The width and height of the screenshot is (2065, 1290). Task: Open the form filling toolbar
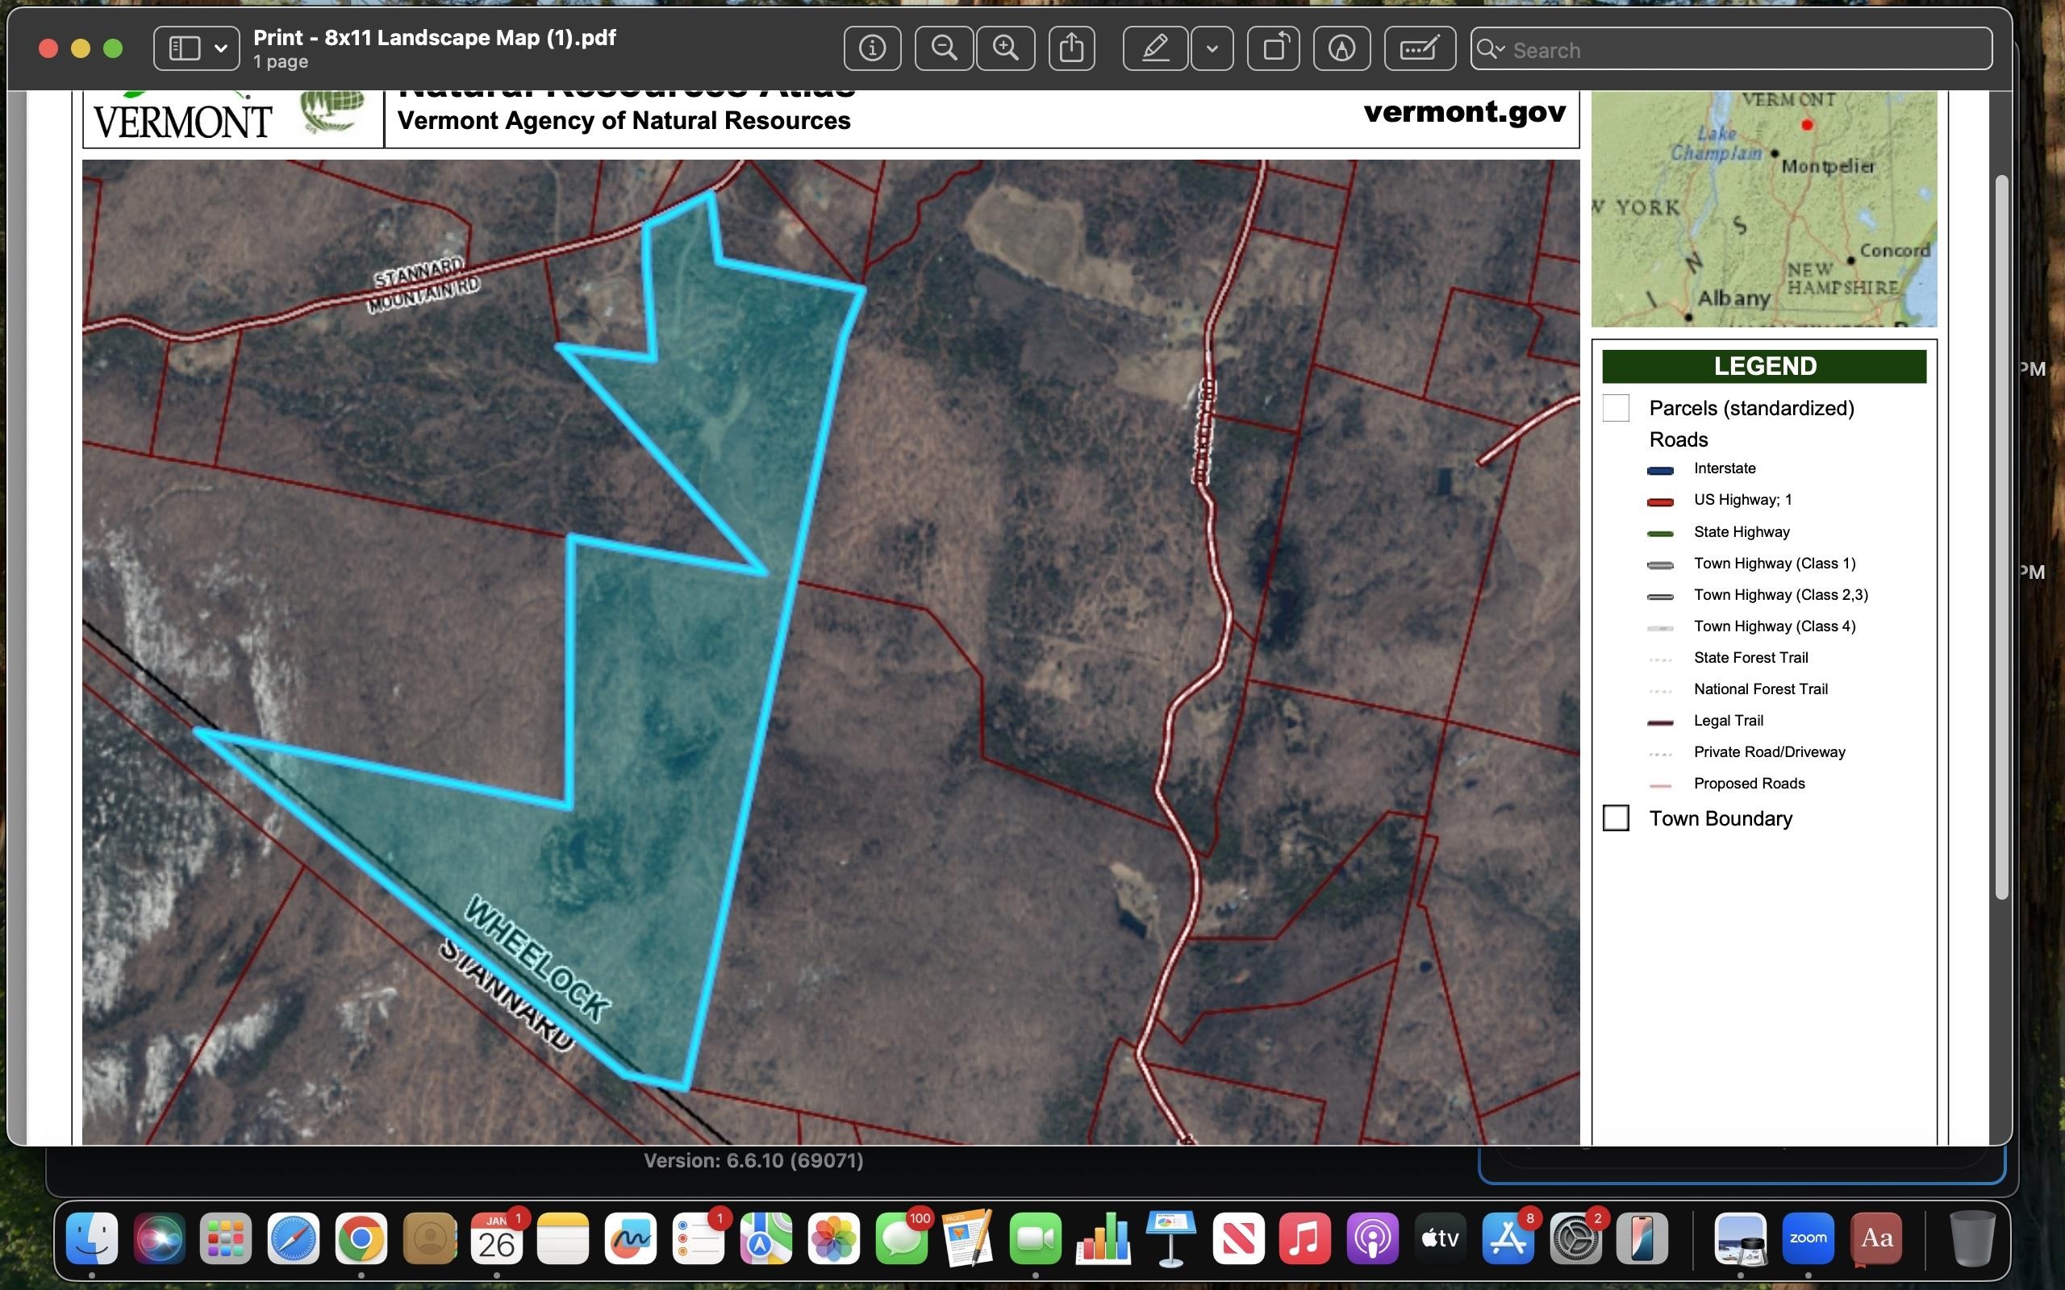click(1419, 48)
